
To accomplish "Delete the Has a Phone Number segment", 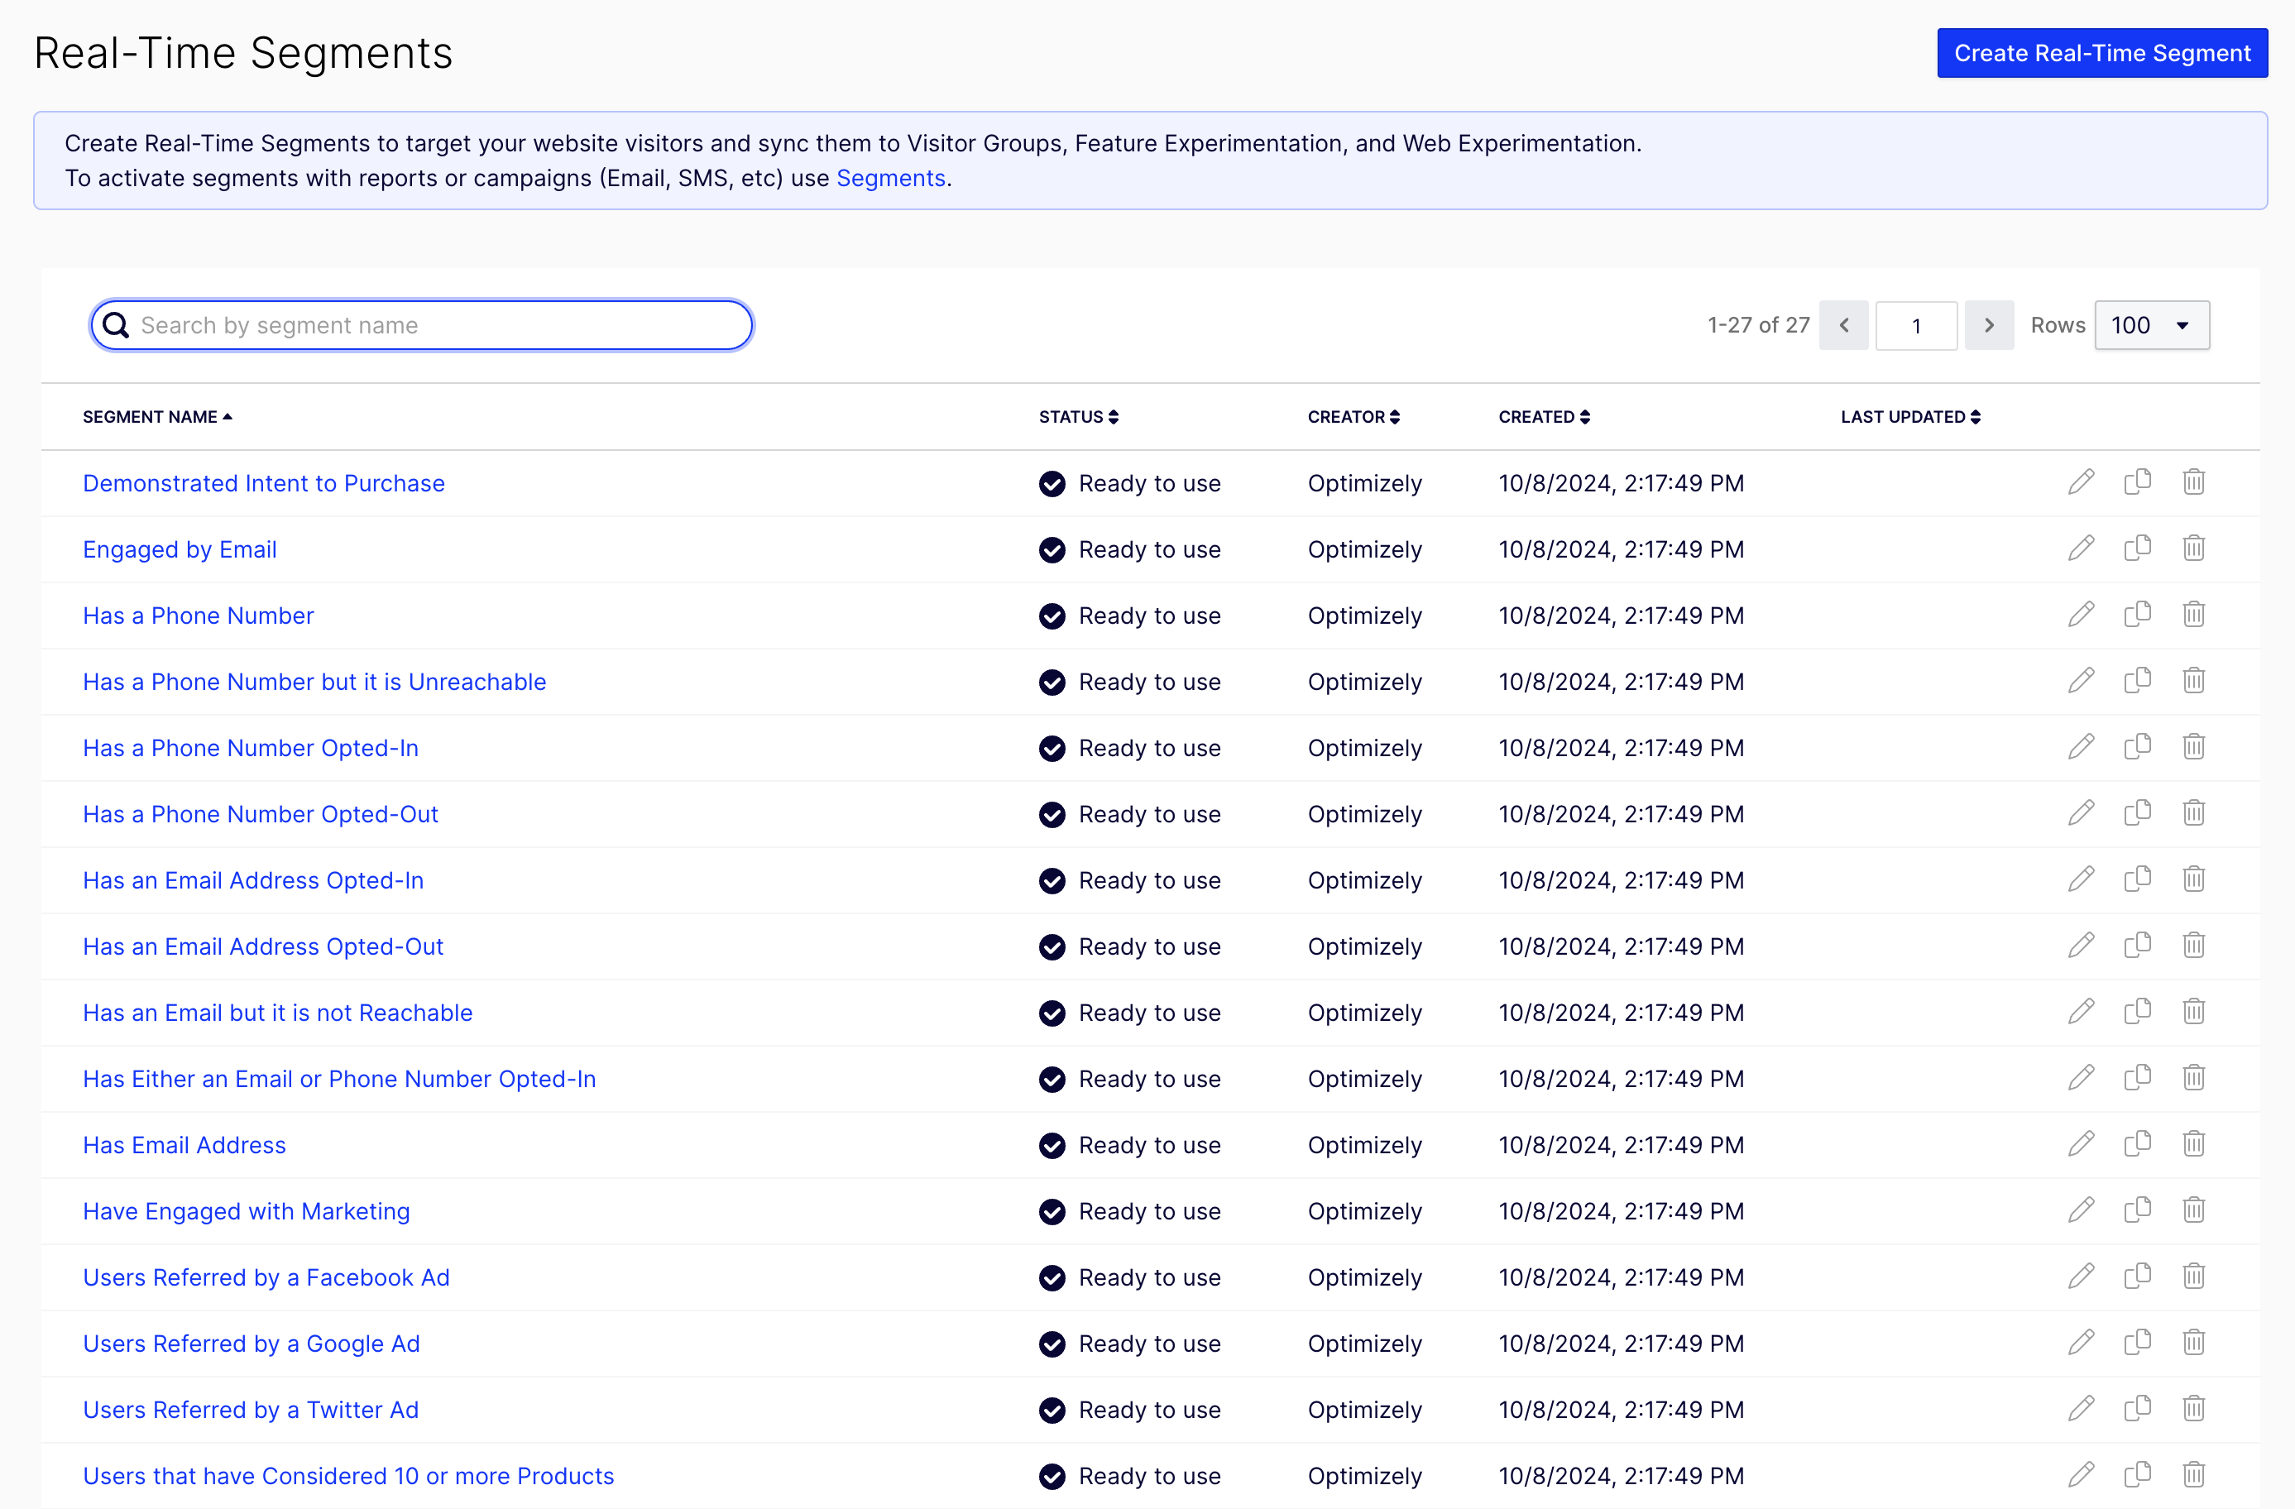I will pyautogui.click(x=2194, y=616).
